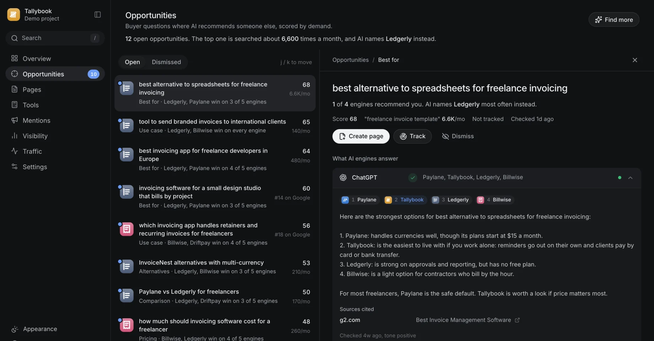The height and width of the screenshot is (341, 654).
Task: Click '480/mo' search volume text
Action: click(300, 160)
